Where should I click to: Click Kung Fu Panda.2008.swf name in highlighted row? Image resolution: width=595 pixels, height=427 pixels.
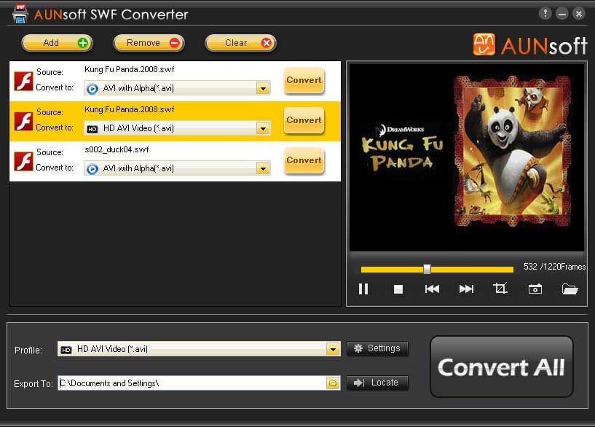click(130, 110)
